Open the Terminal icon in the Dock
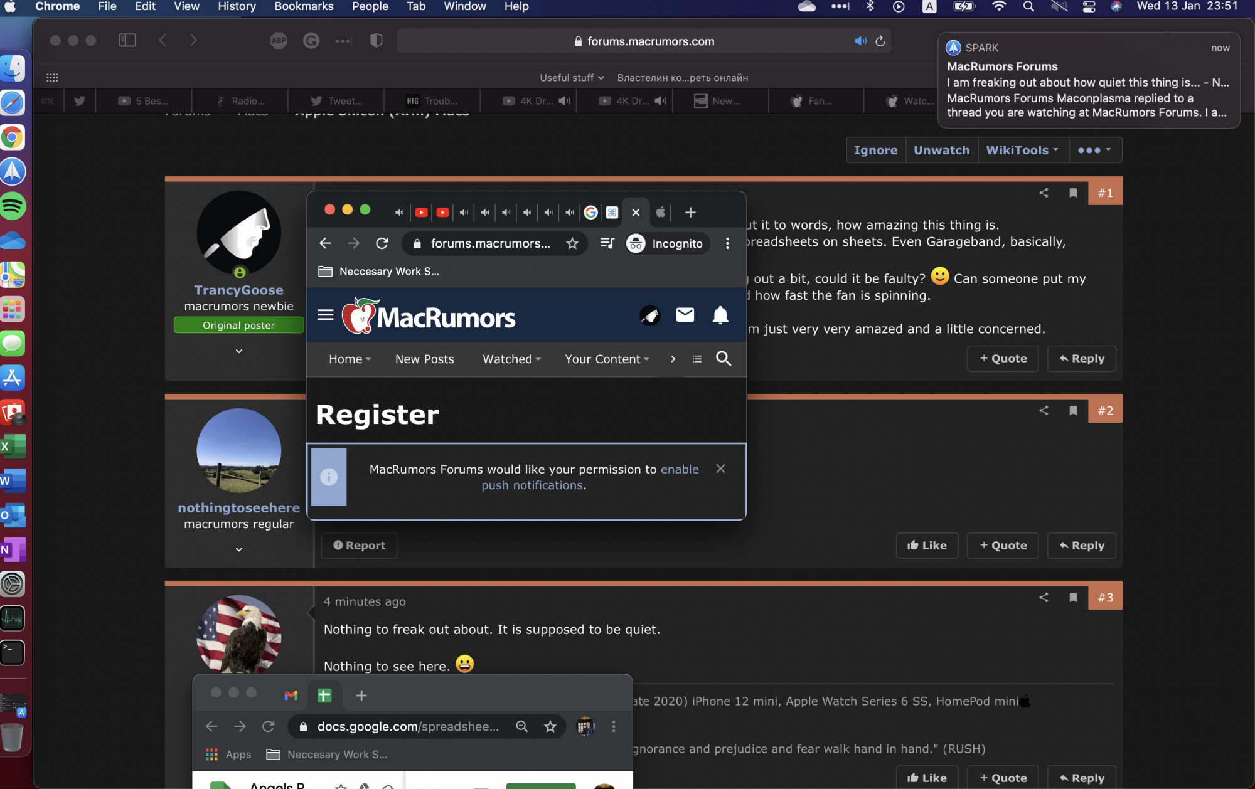This screenshot has height=789, width=1255. (13, 653)
